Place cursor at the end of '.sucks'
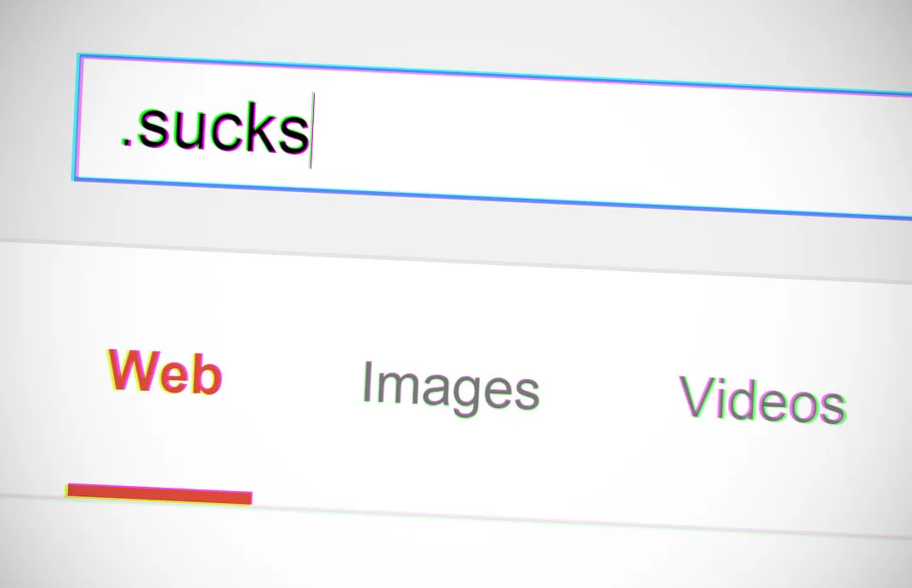The image size is (912, 588). 311,131
